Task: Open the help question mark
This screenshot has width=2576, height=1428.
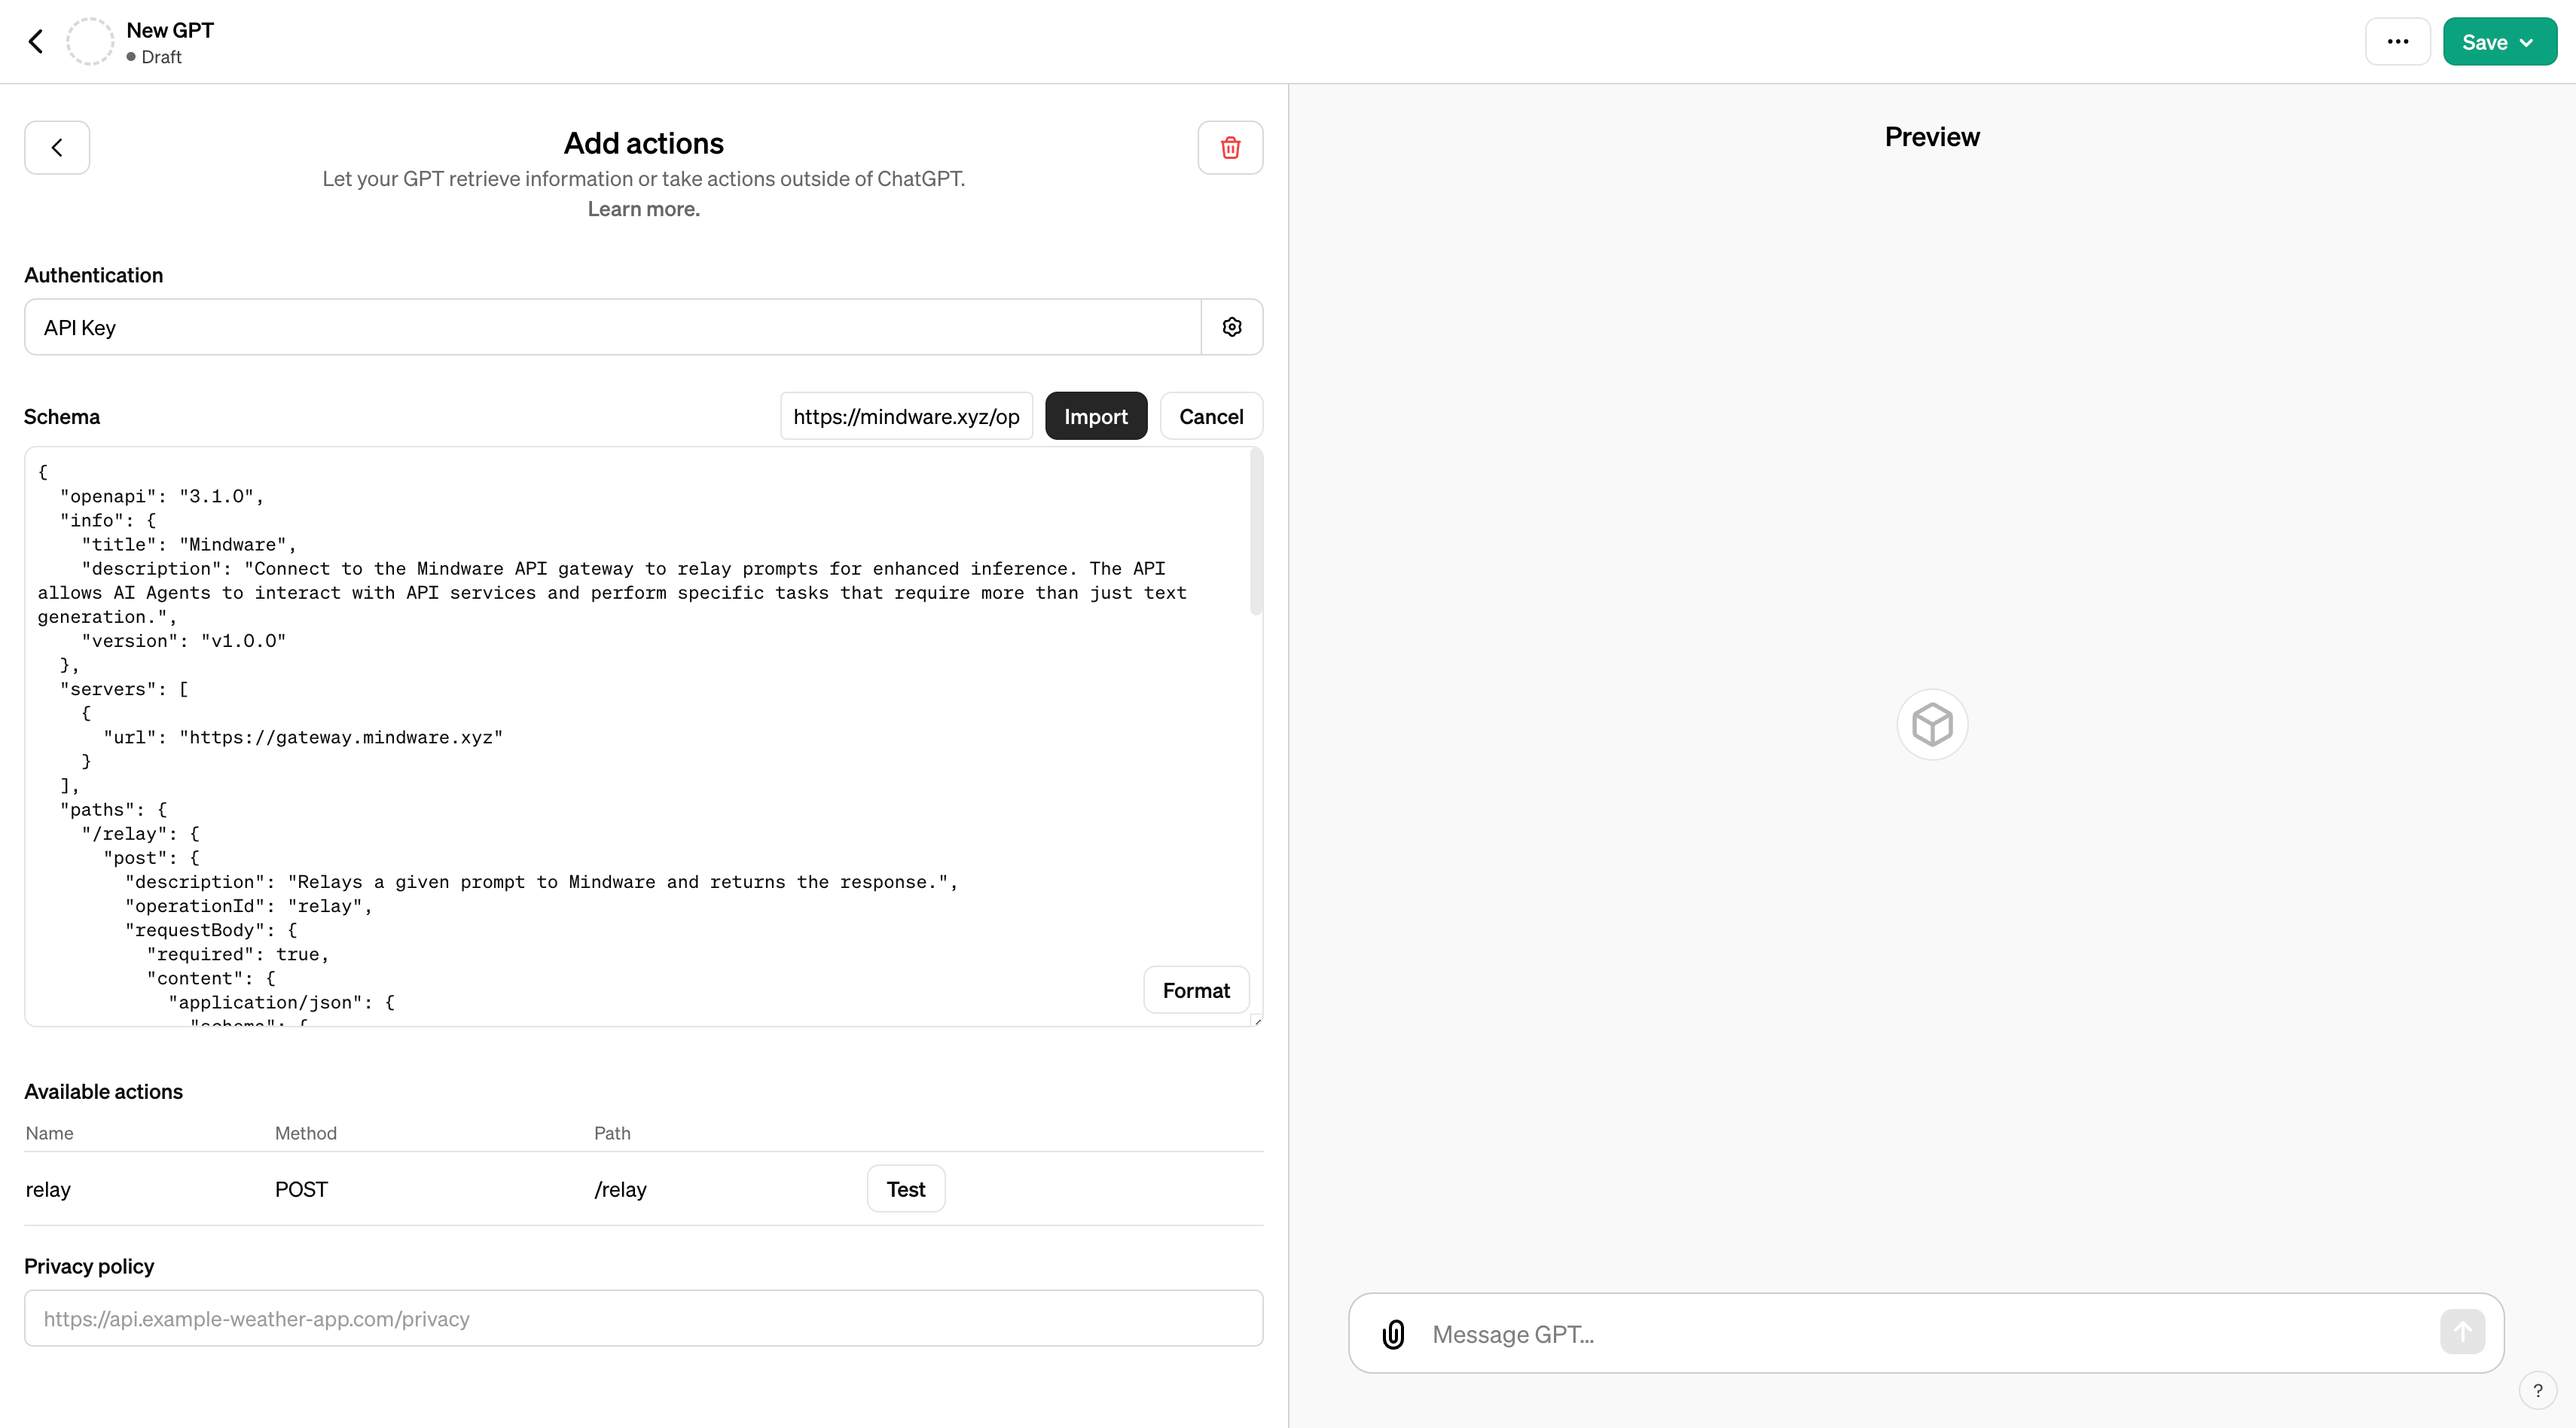Action: [x=2537, y=1390]
